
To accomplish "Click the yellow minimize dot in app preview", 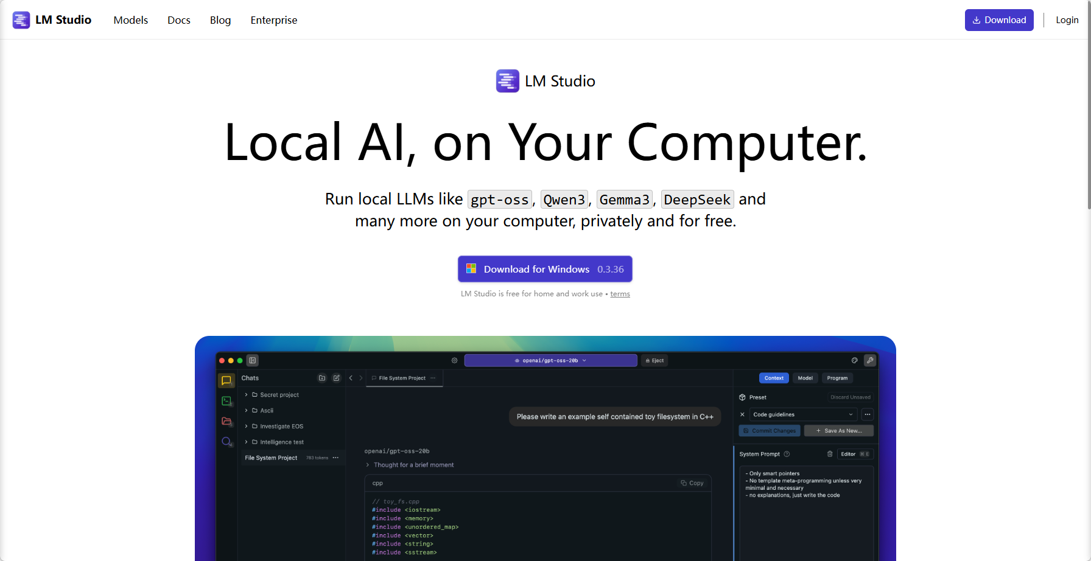I will click(x=231, y=361).
